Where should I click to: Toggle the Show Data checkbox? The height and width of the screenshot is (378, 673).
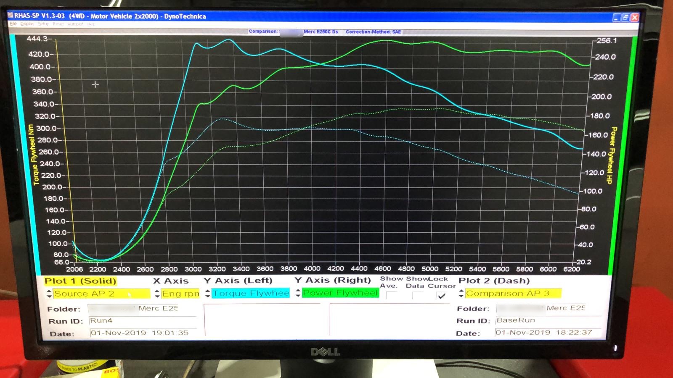(418, 295)
